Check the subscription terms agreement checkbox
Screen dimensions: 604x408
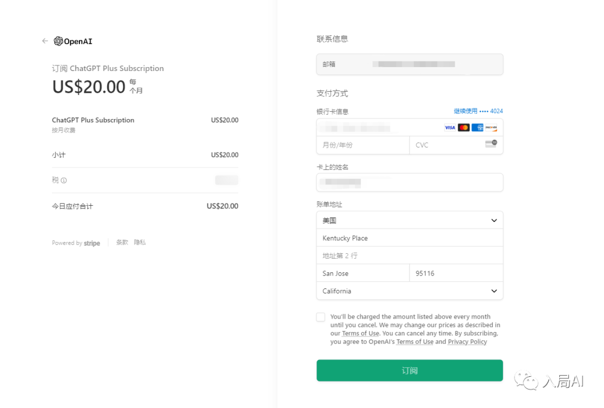(320, 317)
